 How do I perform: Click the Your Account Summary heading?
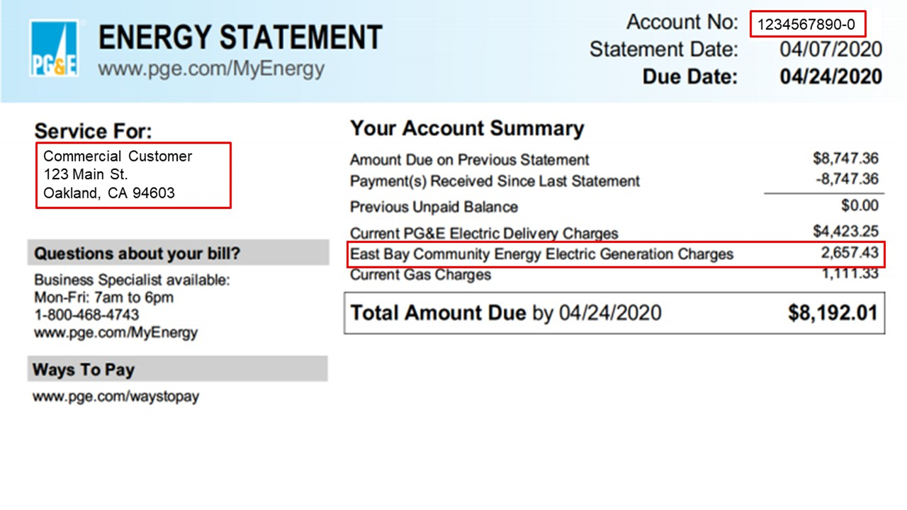467,128
